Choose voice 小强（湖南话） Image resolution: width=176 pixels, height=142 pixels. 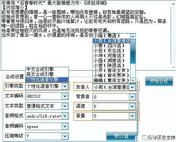pos(111,61)
